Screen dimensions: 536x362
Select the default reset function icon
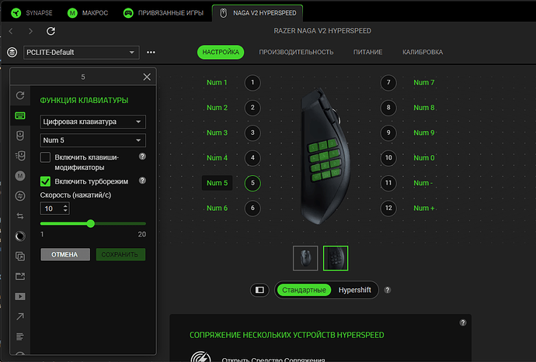20,95
